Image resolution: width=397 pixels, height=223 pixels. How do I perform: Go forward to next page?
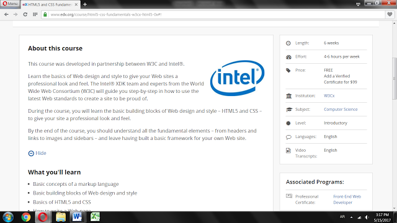[16, 14]
